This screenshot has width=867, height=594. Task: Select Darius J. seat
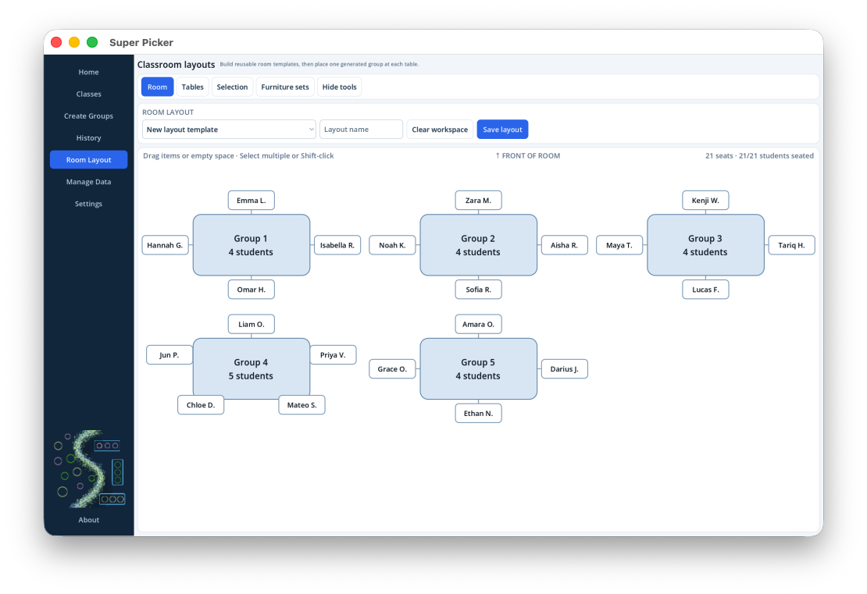pos(565,369)
